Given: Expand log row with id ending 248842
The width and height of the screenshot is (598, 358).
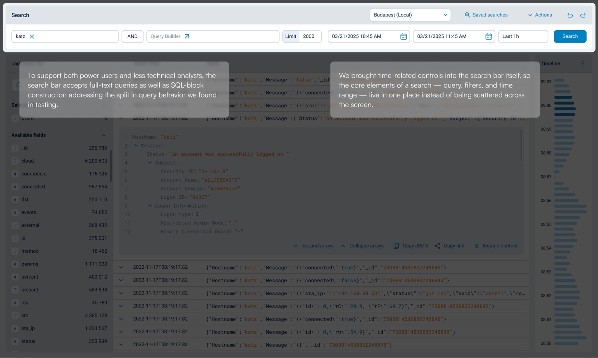Looking at the screenshot, I should coord(121,306).
